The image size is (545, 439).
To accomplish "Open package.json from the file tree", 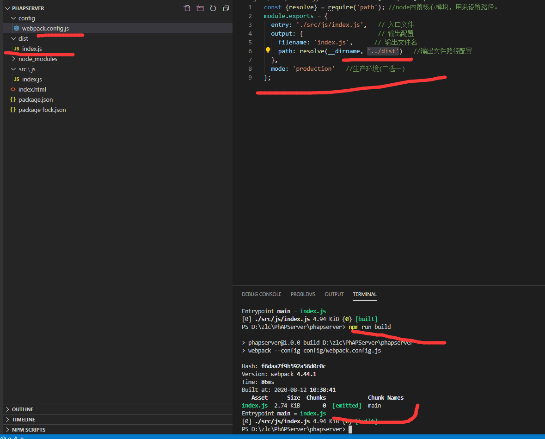I will click(x=35, y=99).
